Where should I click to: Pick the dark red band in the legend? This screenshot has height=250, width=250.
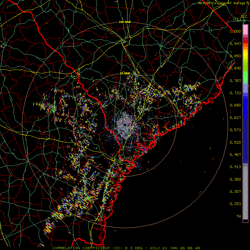pyautogui.click(x=245, y=41)
